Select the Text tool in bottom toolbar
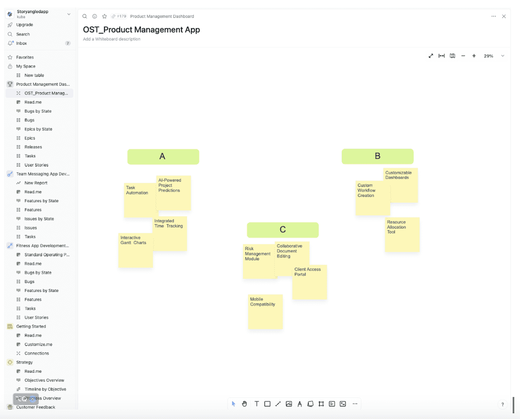 tap(257, 404)
